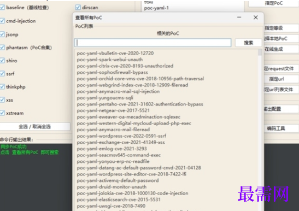Uncheck the shiro checkbox
This screenshot has width=299, height=211.
pyautogui.click(x=3, y=61)
